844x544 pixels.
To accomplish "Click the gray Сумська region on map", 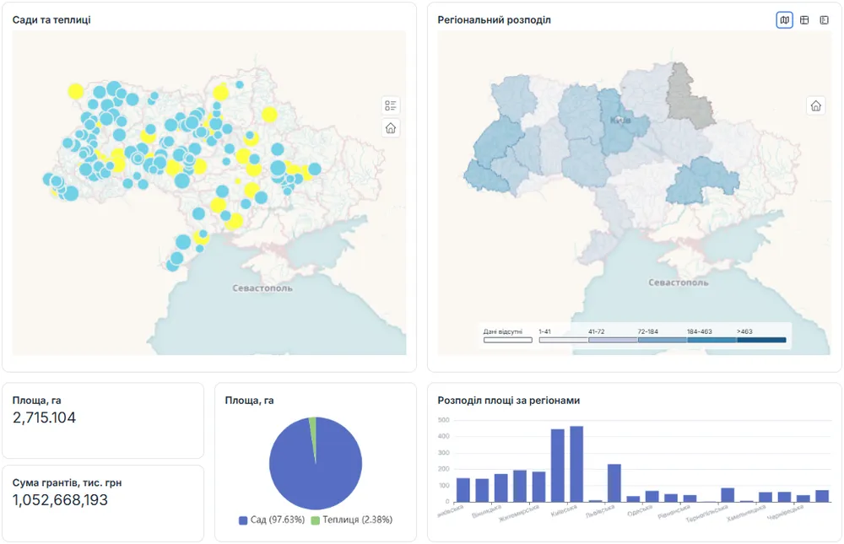I will pos(689,96).
